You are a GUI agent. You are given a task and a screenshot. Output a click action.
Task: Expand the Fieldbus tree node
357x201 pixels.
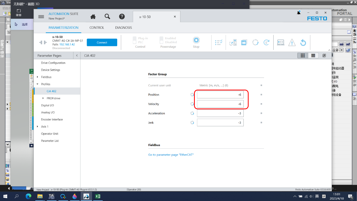(x=38, y=77)
